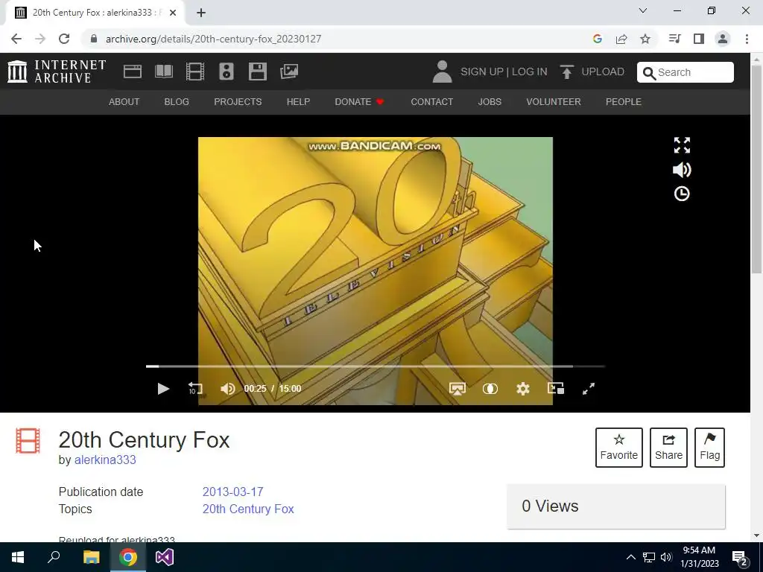Click the Internet Archive logo
The image size is (763, 572).
57,71
